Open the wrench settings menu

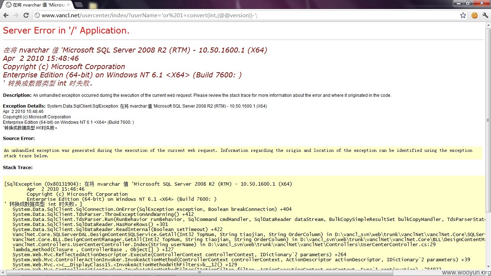tap(485, 15)
